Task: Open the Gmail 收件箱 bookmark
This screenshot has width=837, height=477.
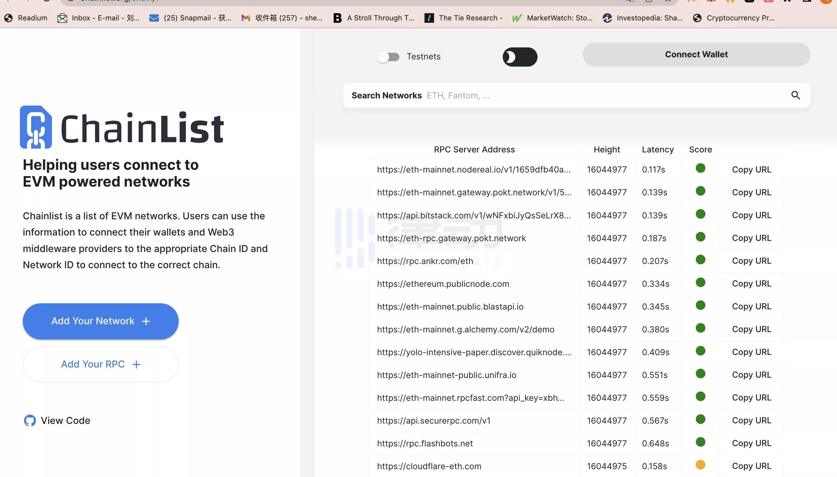Action: (x=282, y=18)
